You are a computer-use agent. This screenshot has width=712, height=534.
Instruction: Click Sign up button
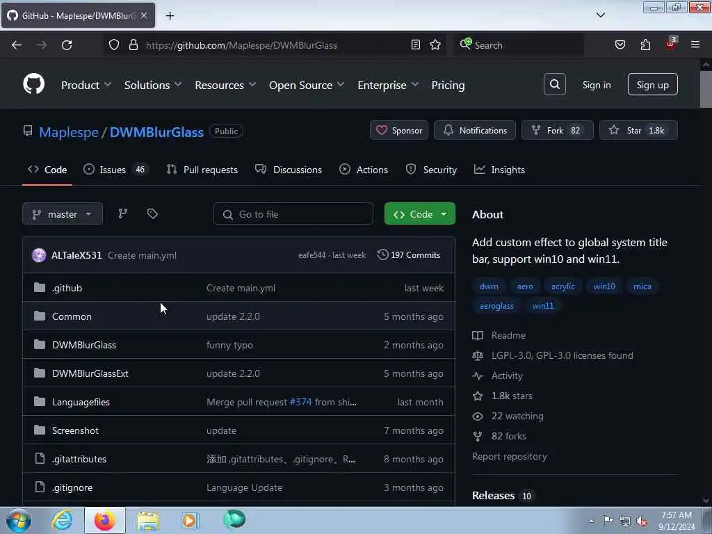click(x=652, y=84)
